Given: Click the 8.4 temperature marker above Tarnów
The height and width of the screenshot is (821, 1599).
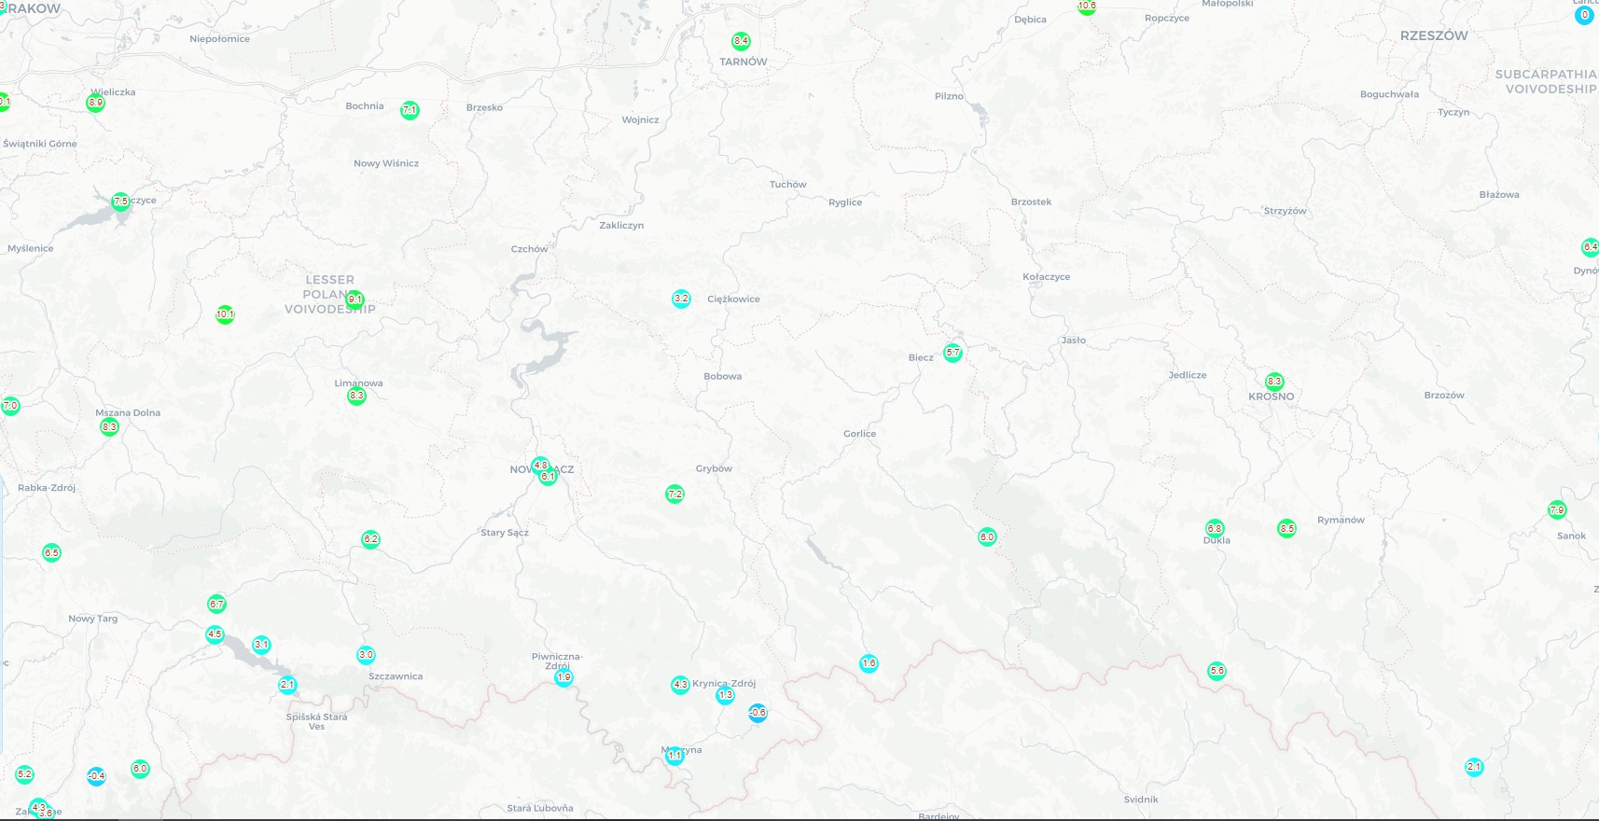Looking at the screenshot, I should [741, 41].
